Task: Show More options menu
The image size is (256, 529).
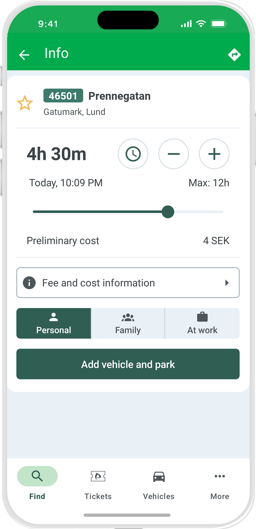Action: pyautogui.click(x=220, y=483)
